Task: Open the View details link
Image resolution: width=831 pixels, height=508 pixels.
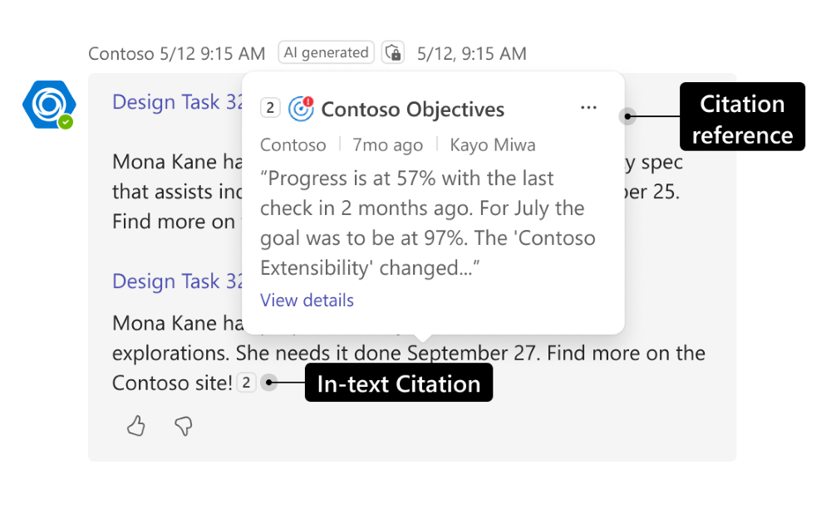Action: point(307,300)
